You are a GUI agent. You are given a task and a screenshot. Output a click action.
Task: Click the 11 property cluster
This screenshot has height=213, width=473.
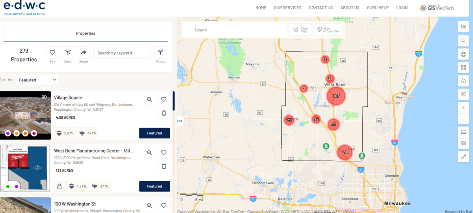click(x=330, y=79)
